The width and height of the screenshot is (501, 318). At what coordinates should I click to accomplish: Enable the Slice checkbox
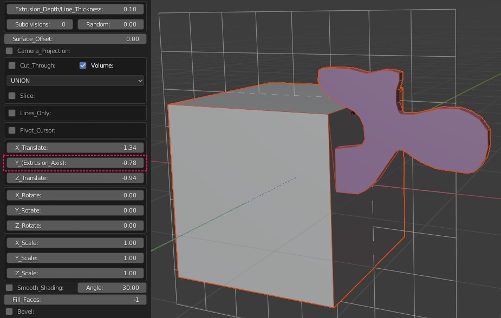[x=12, y=96]
